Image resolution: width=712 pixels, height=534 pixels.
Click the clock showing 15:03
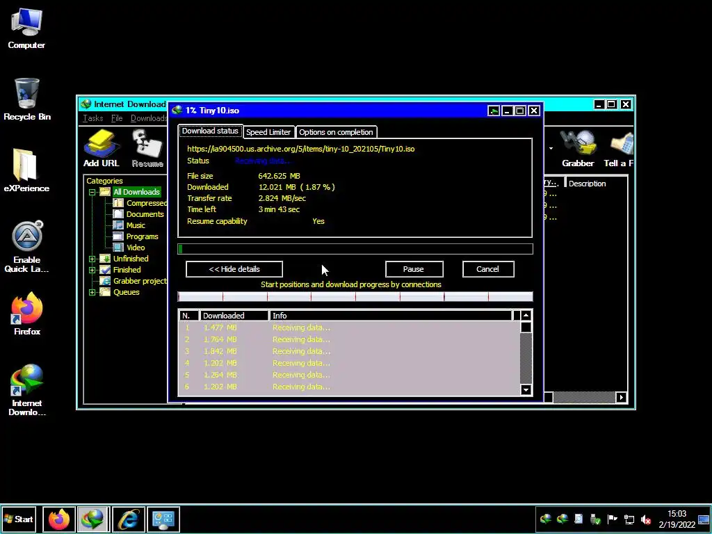[677, 514]
